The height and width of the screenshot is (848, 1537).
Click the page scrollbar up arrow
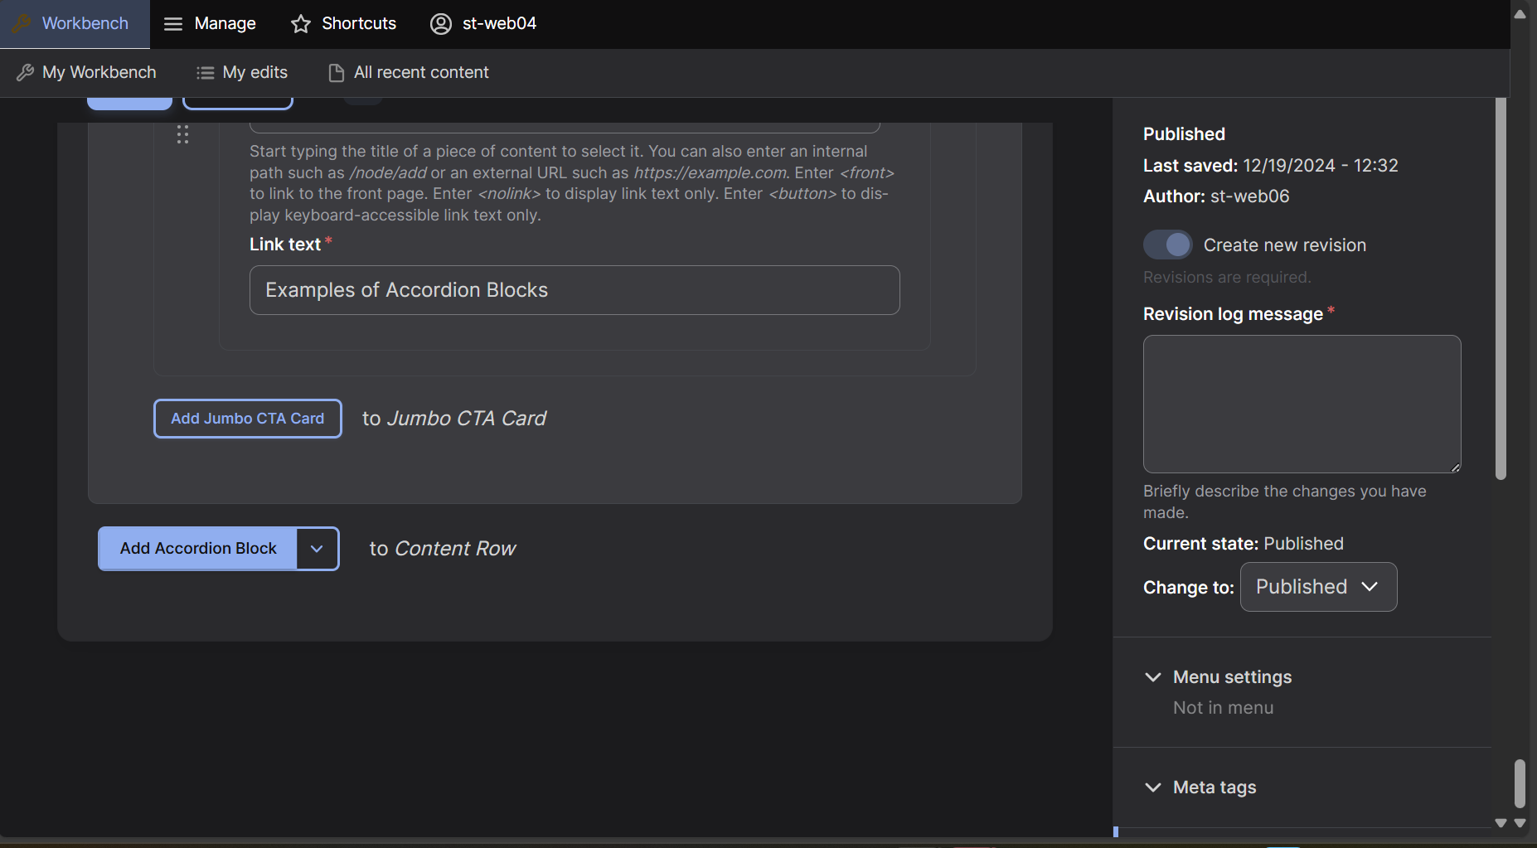point(1520,14)
